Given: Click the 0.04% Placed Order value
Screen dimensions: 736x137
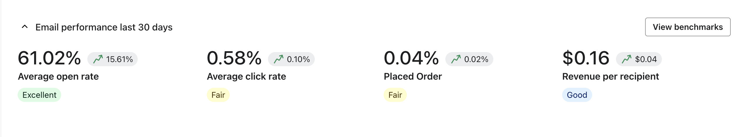Looking at the screenshot, I should 411,58.
